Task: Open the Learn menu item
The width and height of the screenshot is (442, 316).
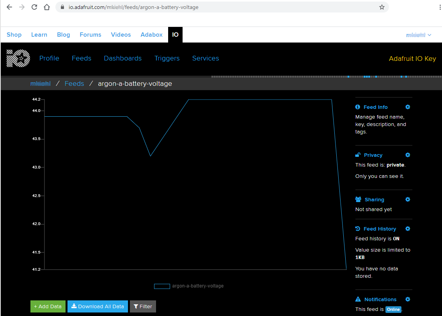Action: pyautogui.click(x=39, y=35)
